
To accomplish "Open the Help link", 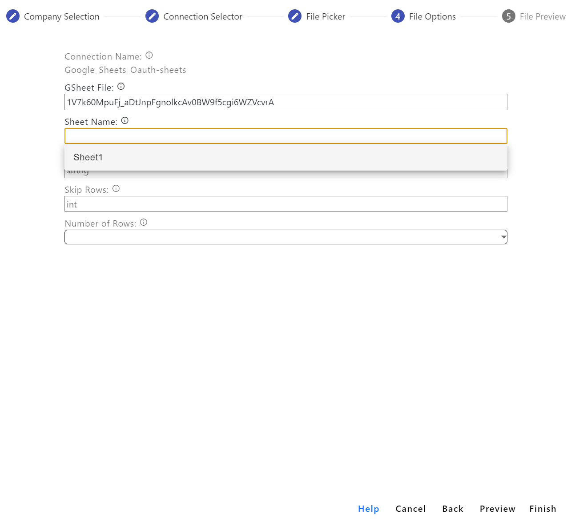I will [368, 509].
